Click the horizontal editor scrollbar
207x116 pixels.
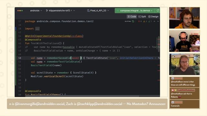point(82,96)
